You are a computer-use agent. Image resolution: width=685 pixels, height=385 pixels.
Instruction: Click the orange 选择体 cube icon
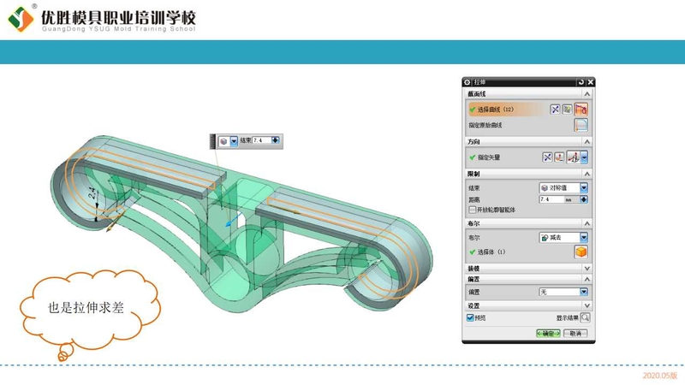581,252
